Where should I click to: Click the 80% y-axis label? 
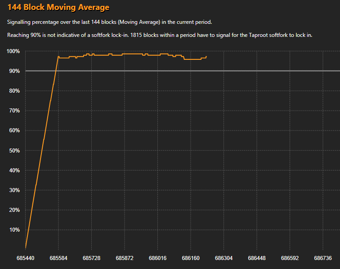pyautogui.click(x=14, y=91)
